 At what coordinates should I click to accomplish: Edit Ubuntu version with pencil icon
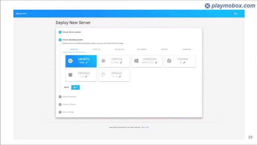click(x=87, y=62)
